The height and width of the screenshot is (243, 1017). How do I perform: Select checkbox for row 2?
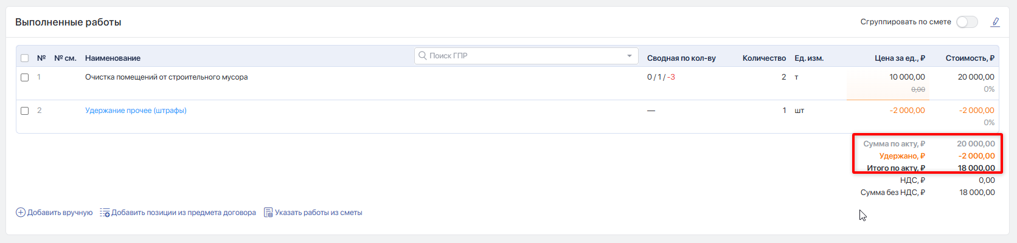pos(25,111)
